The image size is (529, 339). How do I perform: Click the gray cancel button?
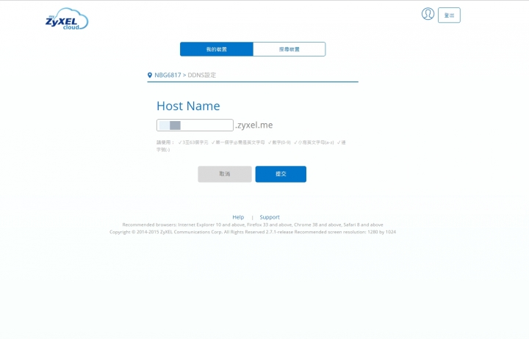(225, 174)
